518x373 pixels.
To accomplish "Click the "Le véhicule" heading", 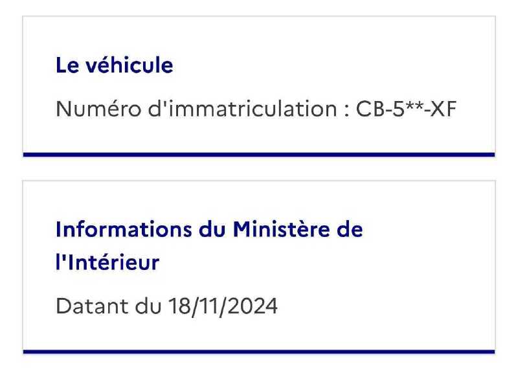I will [x=115, y=65].
